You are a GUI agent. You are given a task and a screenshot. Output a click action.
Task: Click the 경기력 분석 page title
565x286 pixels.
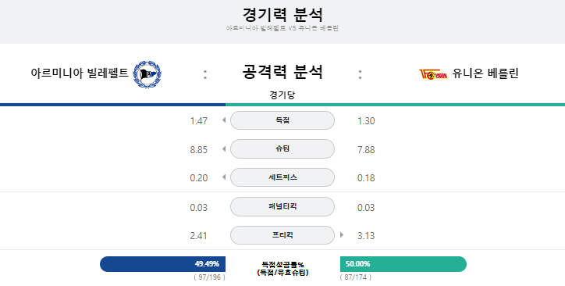click(282, 14)
